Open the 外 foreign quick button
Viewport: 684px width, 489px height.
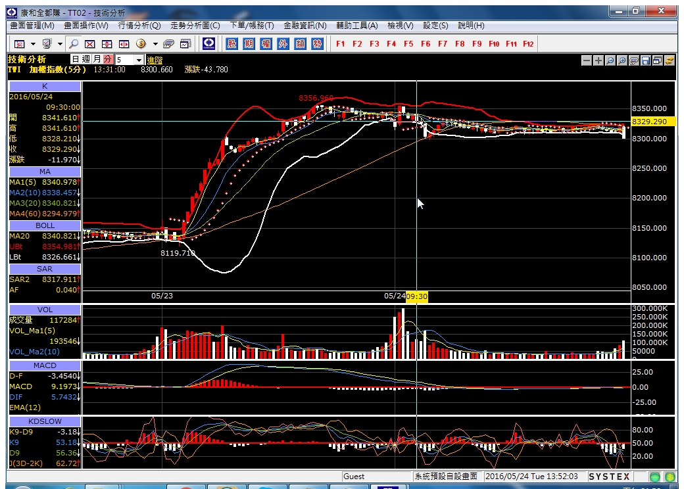pyautogui.click(x=283, y=43)
